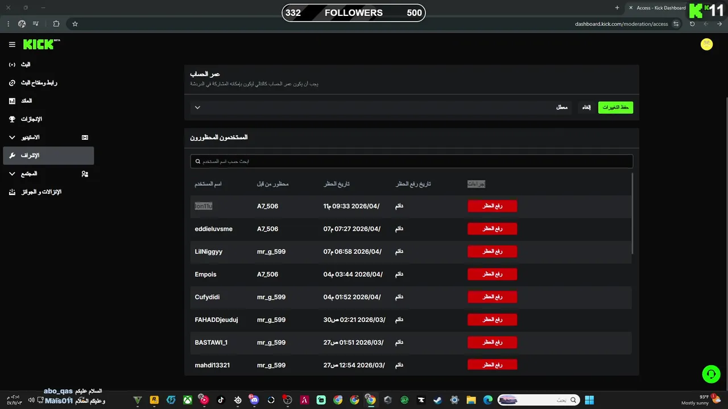Reload the page
Viewport: 728px width, 409px height.
692,24
